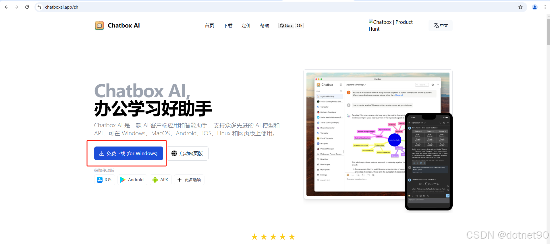Screen dimensions: 550x244
Task: Open the 下载 navigation item
Action: (x=228, y=26)
